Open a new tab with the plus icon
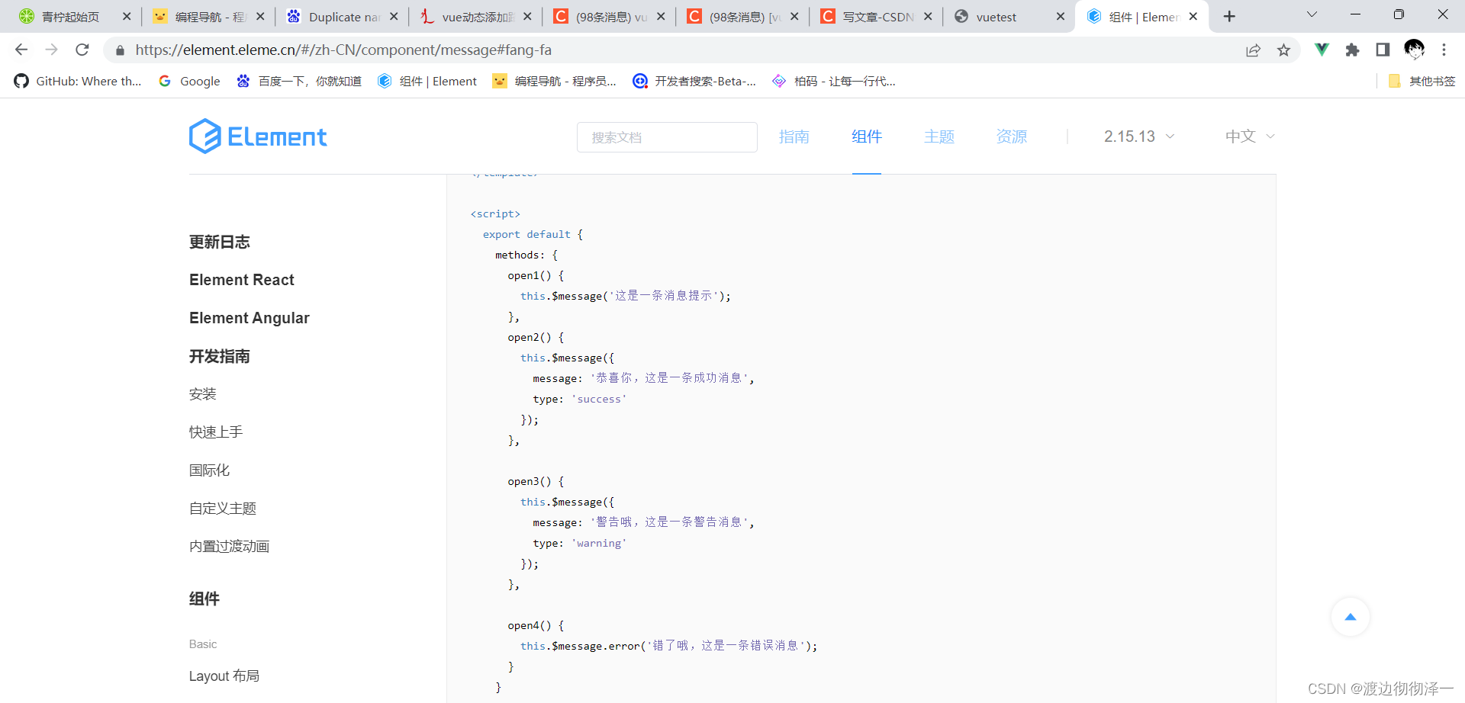The height and width of the screenshot is (703, 1465). [1228, 15]
